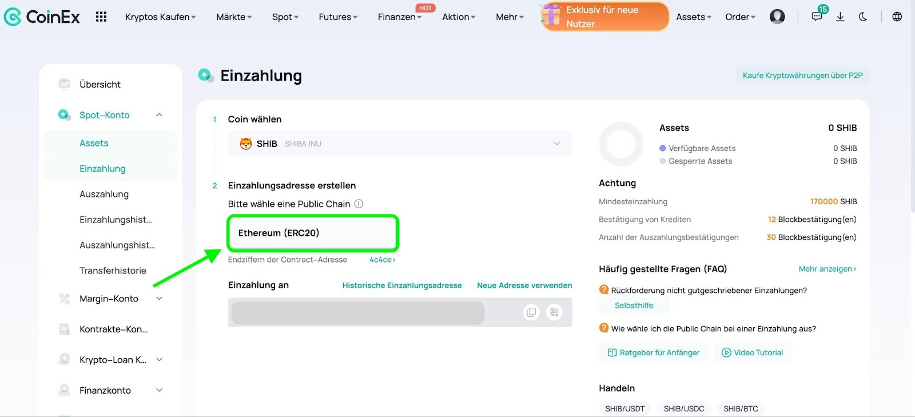The image size is (915, 417).
Task: Expand the Krypto-Loan section chevron
Action: tap(160, 360)
